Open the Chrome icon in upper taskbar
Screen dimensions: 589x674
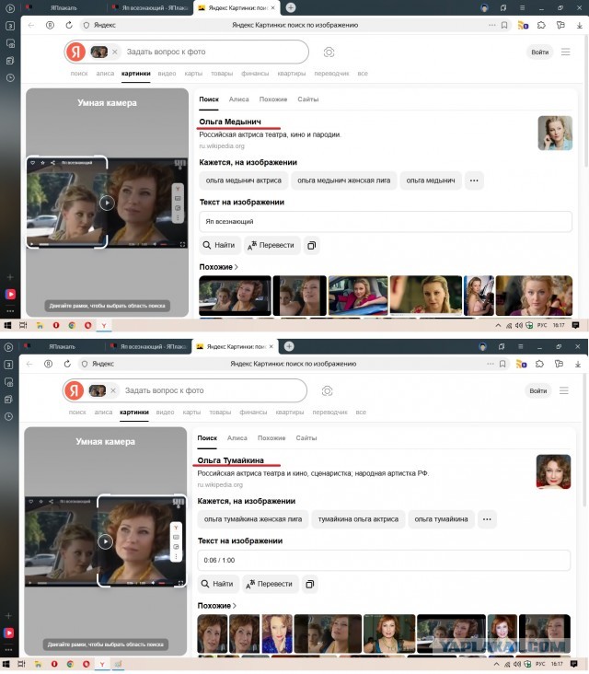(72, 325)
